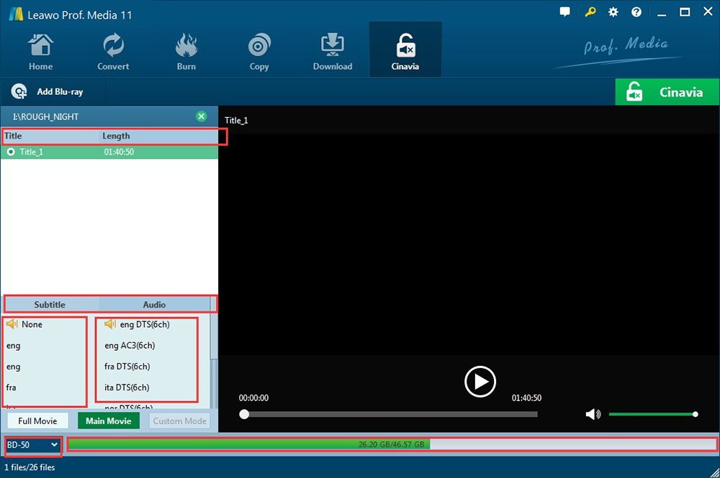Click the volume slider handle
This screenshot has height=478, width=720.
[696, 414]
